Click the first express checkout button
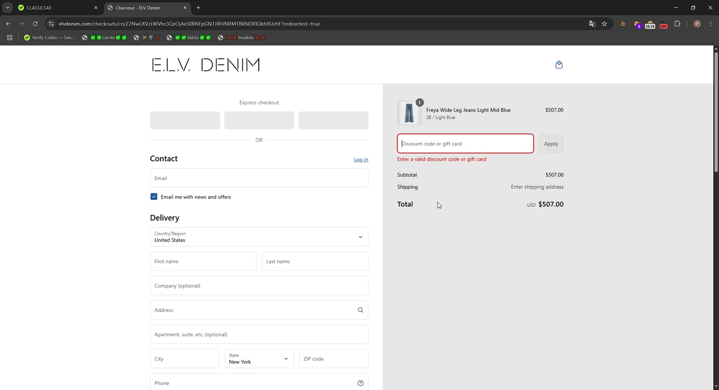Screen dimensions: 719x390 tap(185, 120)
